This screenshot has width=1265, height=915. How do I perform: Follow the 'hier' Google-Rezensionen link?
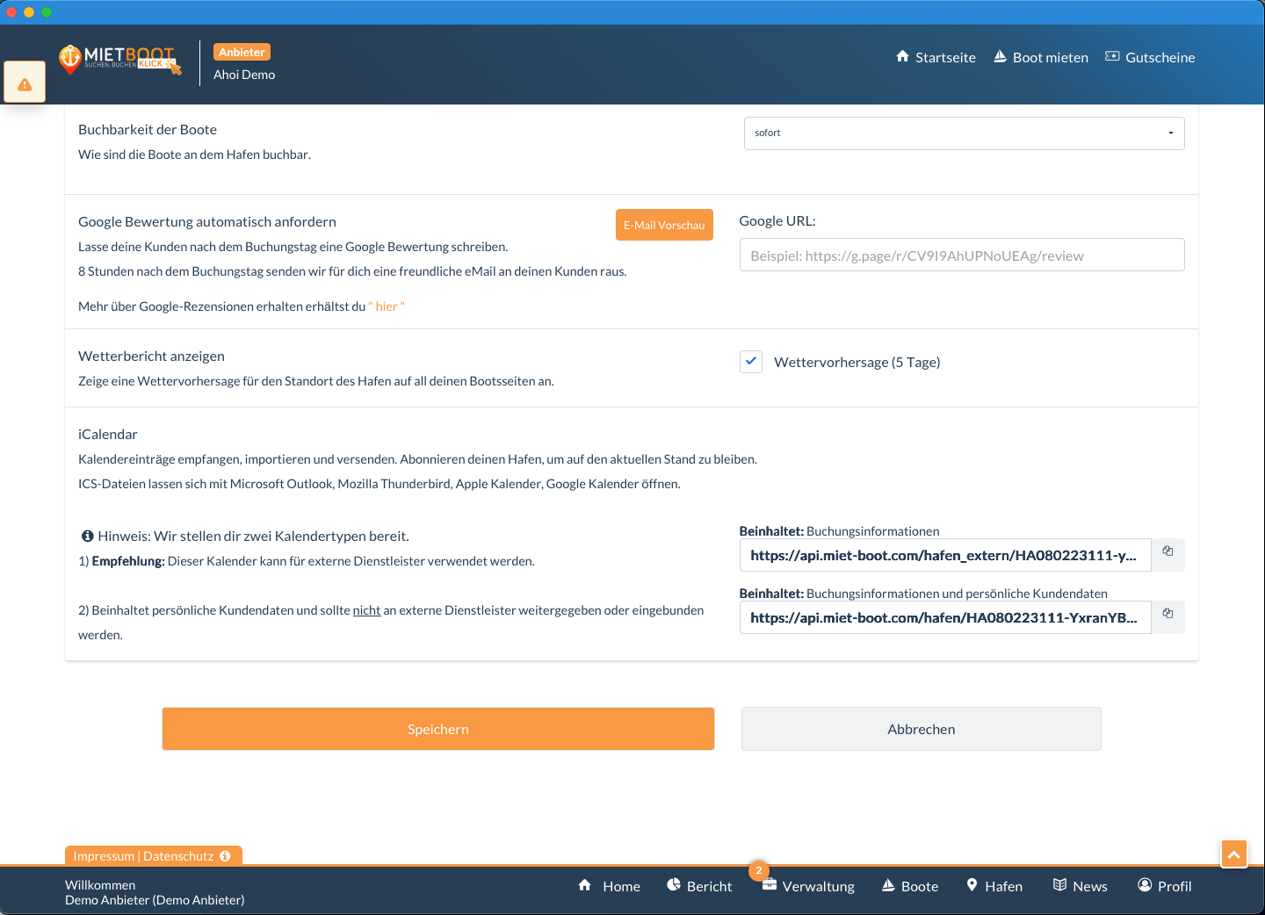pos(387,306)
